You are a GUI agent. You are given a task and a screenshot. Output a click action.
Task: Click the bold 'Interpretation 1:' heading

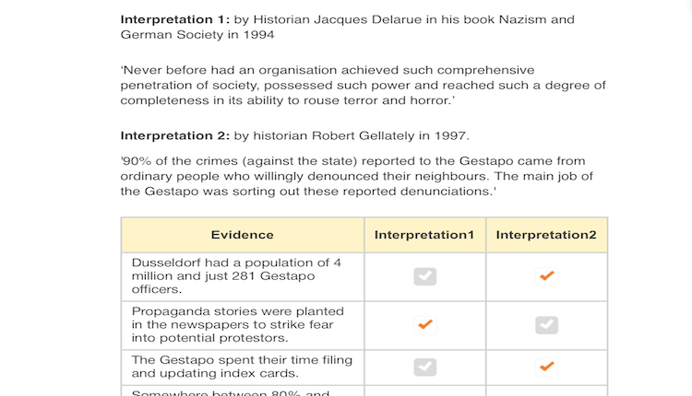click(175, 20)
